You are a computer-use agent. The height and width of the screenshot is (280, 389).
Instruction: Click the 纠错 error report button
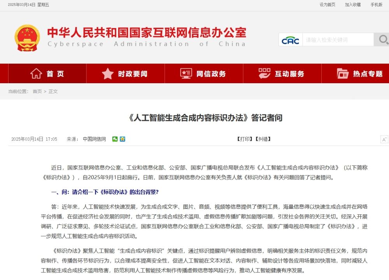click(x=263, y=139)
